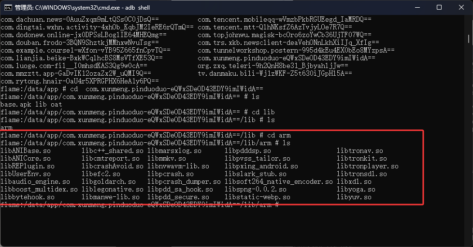Image resolution: width=473 pixels, height=247 pixels.
Task: Click the cmd.exe icon in title bar
Action: (x=8, y=8)
